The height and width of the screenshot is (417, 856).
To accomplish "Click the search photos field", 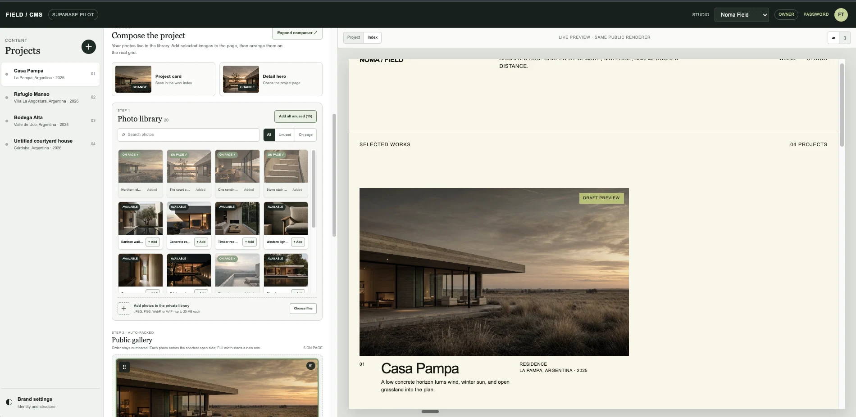I will tap(188, 135).
